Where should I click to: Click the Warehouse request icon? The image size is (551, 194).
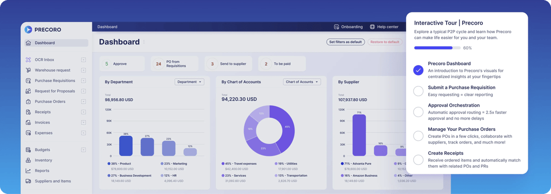pyautogui.click(x=28, y=70)
